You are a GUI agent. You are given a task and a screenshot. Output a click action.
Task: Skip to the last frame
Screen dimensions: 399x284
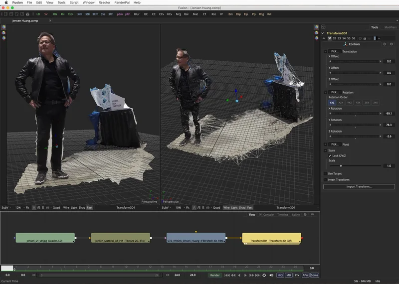click(x=257, y=275)
